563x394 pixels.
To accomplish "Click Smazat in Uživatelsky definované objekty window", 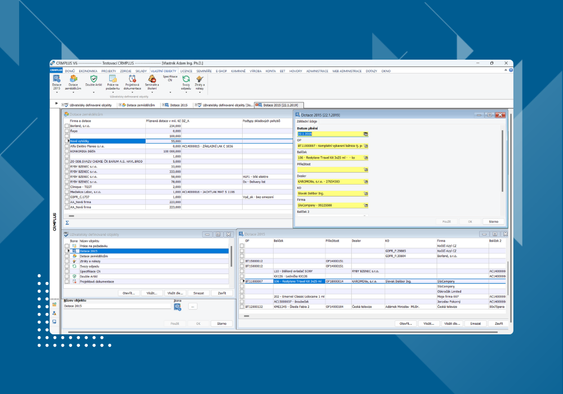I will [199, 293].
